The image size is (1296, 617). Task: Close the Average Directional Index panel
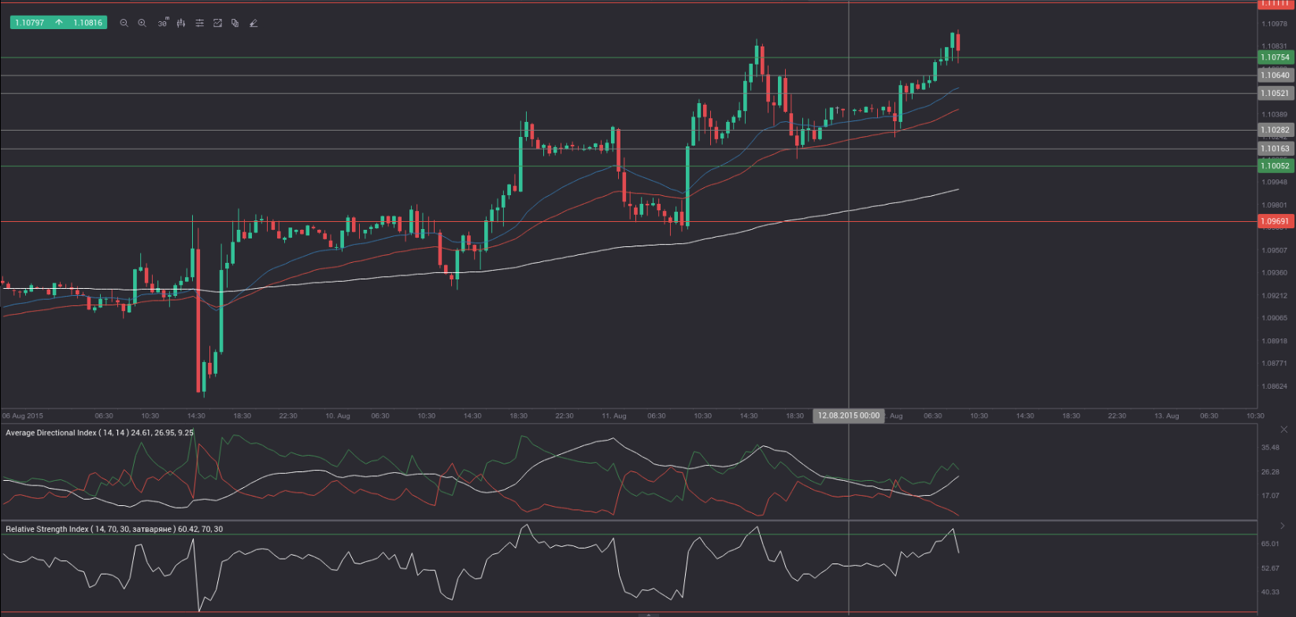tap(1284, 430)
